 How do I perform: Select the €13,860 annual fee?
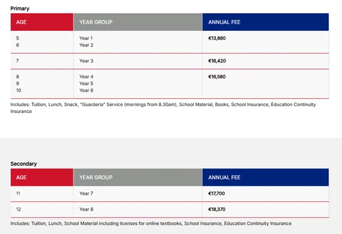coord(217,38)
